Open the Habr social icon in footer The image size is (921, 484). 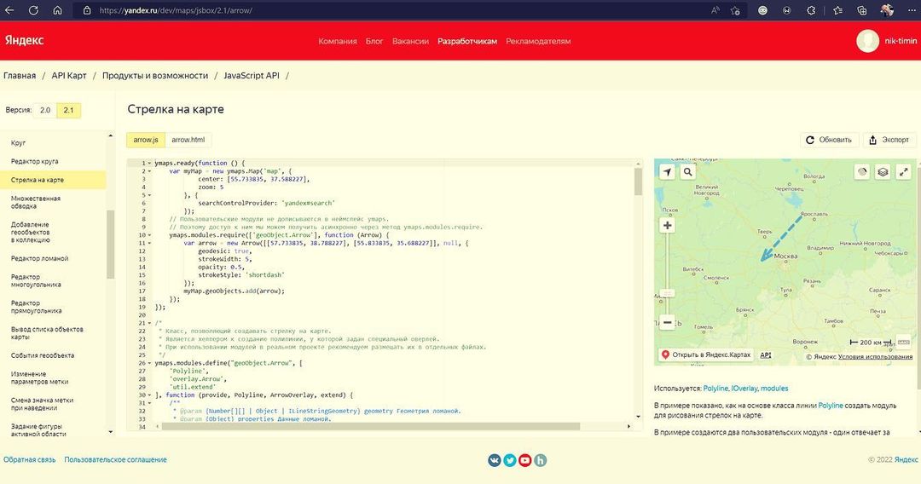(x=541, y=460)
